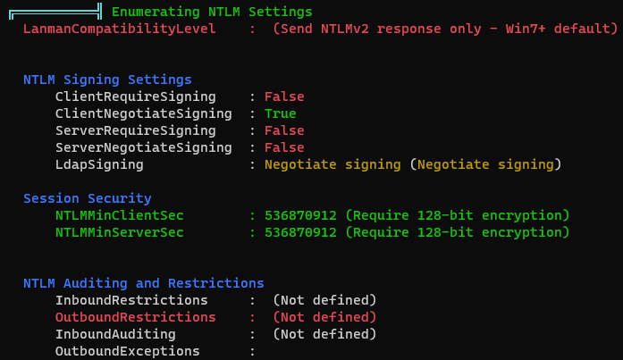Image resolution: width=623 pixels, height=360 pixels.
Task: Click the InboundAuditing Not defined value
Action: (x=324, y=335)
